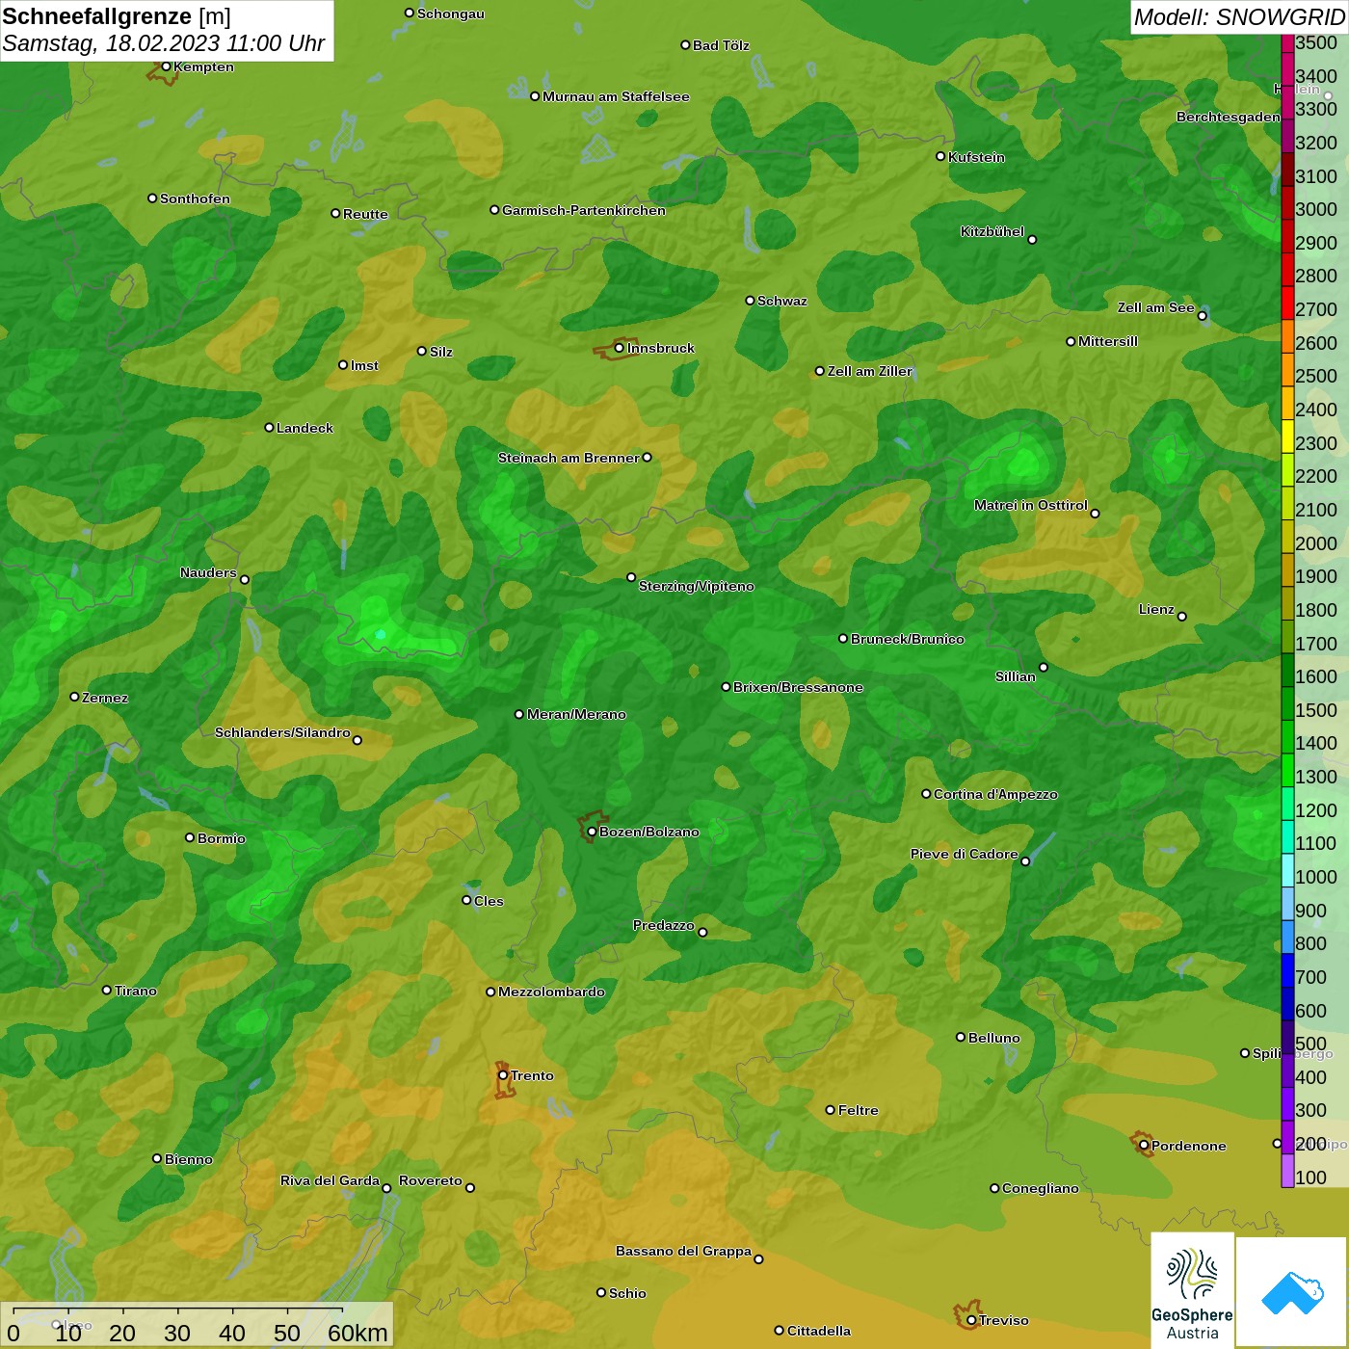This screenshot has height=1349, width=1349.
Task: Click the Pieve di Cadore label
Action: (965, 854)
